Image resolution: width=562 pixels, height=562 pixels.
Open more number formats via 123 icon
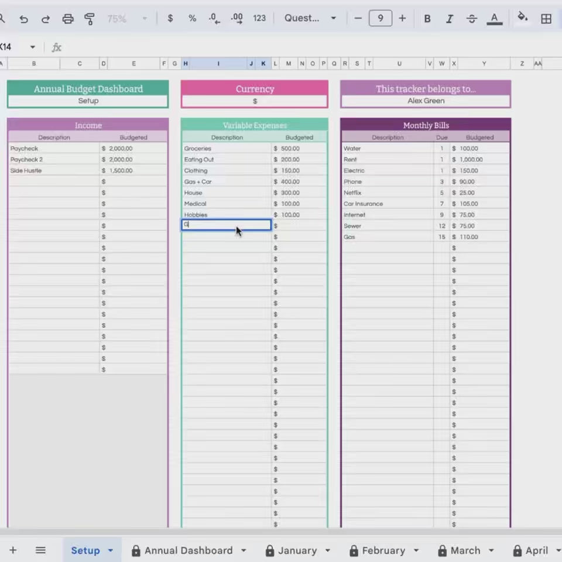(259, 18)
